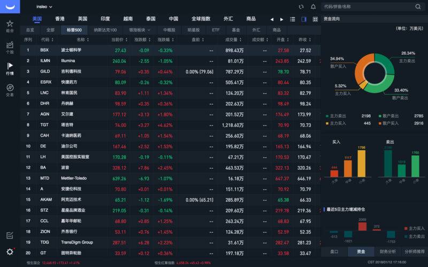Viewport: 428px width, 267px height.
Task: Select the 越南 market tab
Action: pyautogui.click(x=128, y=19)
